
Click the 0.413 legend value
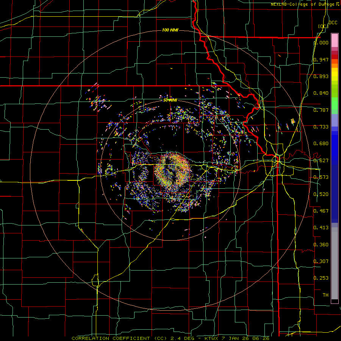(x=321, y=228)
